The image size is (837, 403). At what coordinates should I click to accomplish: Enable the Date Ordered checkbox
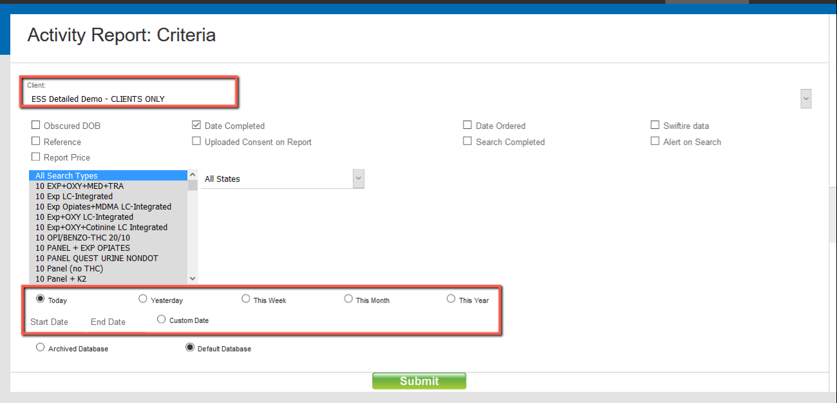coord(468,125)
